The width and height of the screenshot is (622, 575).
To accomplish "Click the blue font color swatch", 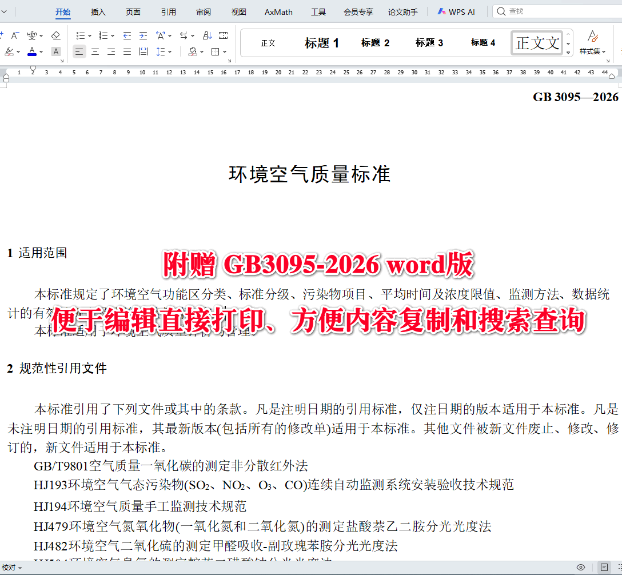I will click(33, 54).
